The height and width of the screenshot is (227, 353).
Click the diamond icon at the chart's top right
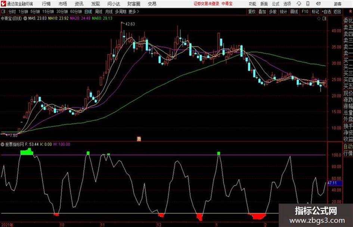click(319, 19)
